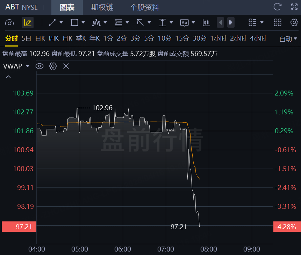Image resolution: width=301 pixels, height=255 pixels.
Task: Select the wave pattern drawing tool
Action: pos(96,23)
